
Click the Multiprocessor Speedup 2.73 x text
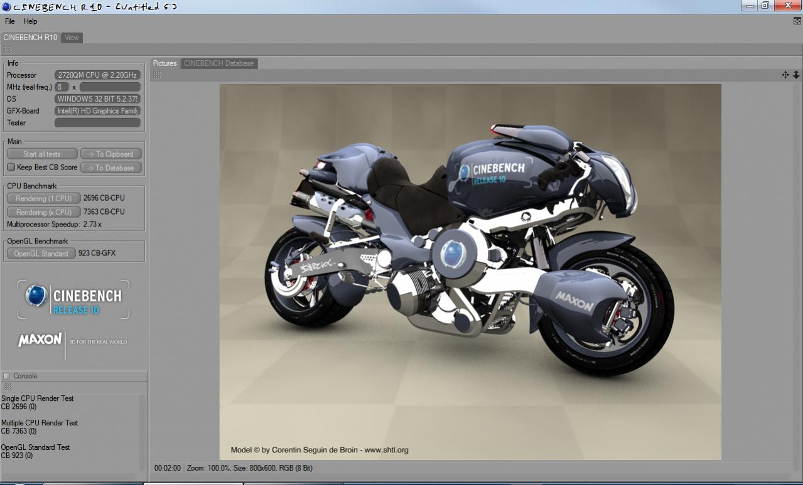[x=54, y=224]
